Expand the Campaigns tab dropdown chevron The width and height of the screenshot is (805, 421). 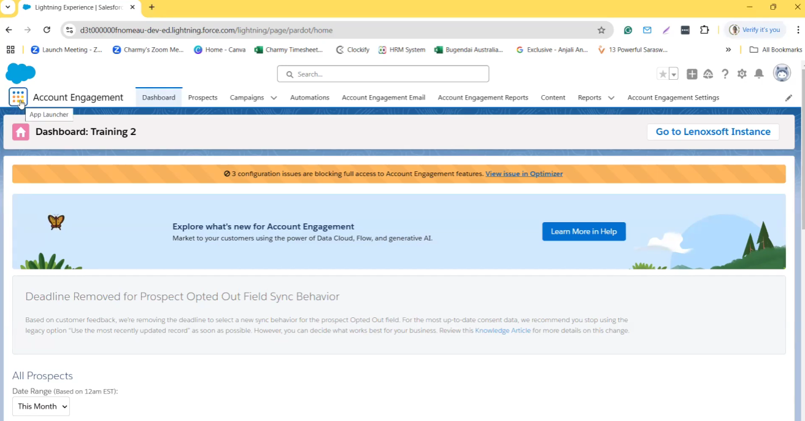coord(274,98)
